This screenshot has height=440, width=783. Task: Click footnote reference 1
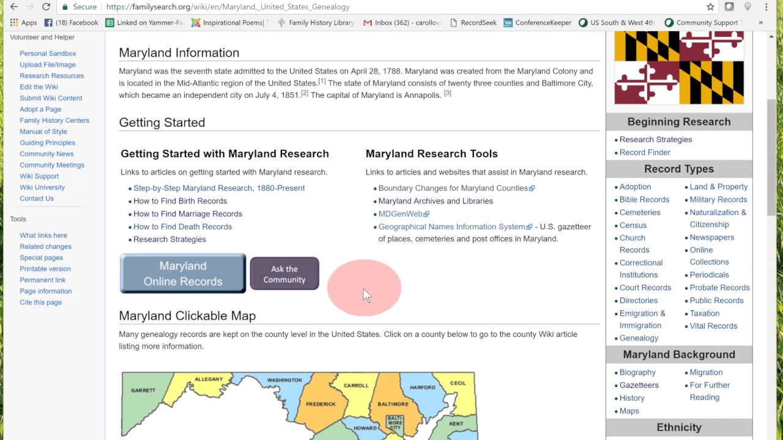click(x=322, y=81)
